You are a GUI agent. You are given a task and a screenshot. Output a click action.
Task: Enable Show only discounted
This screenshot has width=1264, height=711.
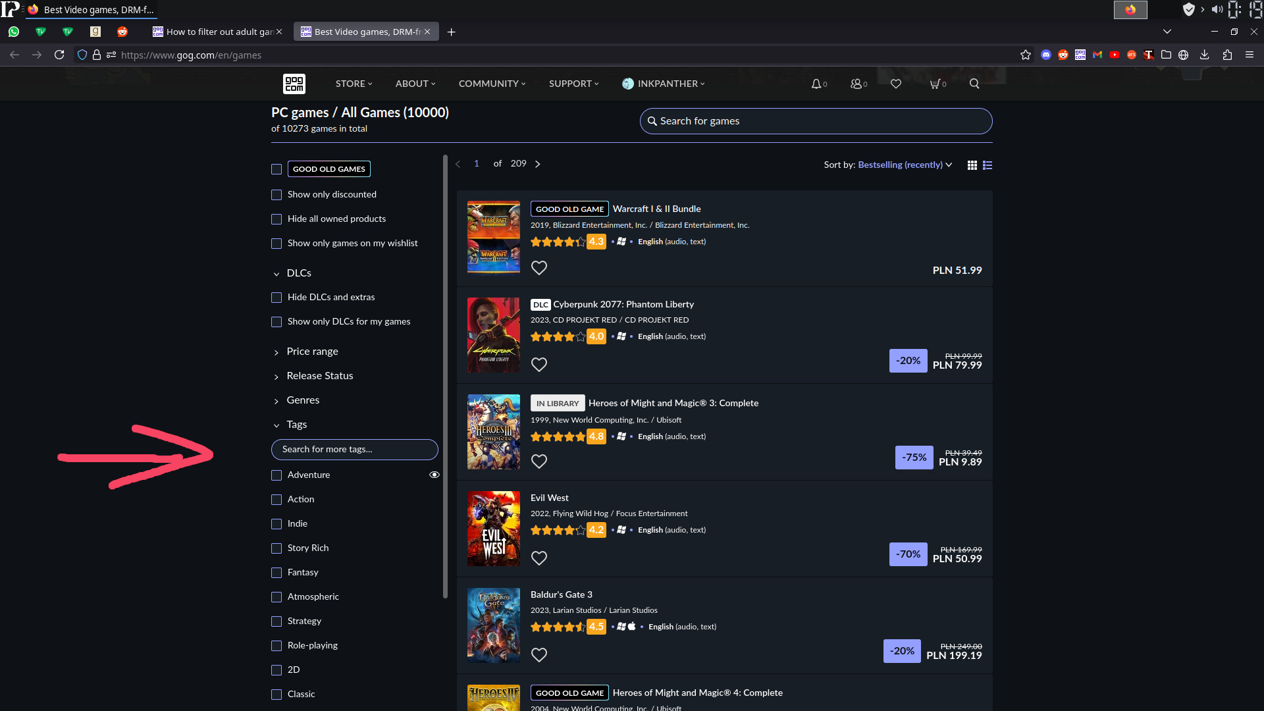coord(276,195)
